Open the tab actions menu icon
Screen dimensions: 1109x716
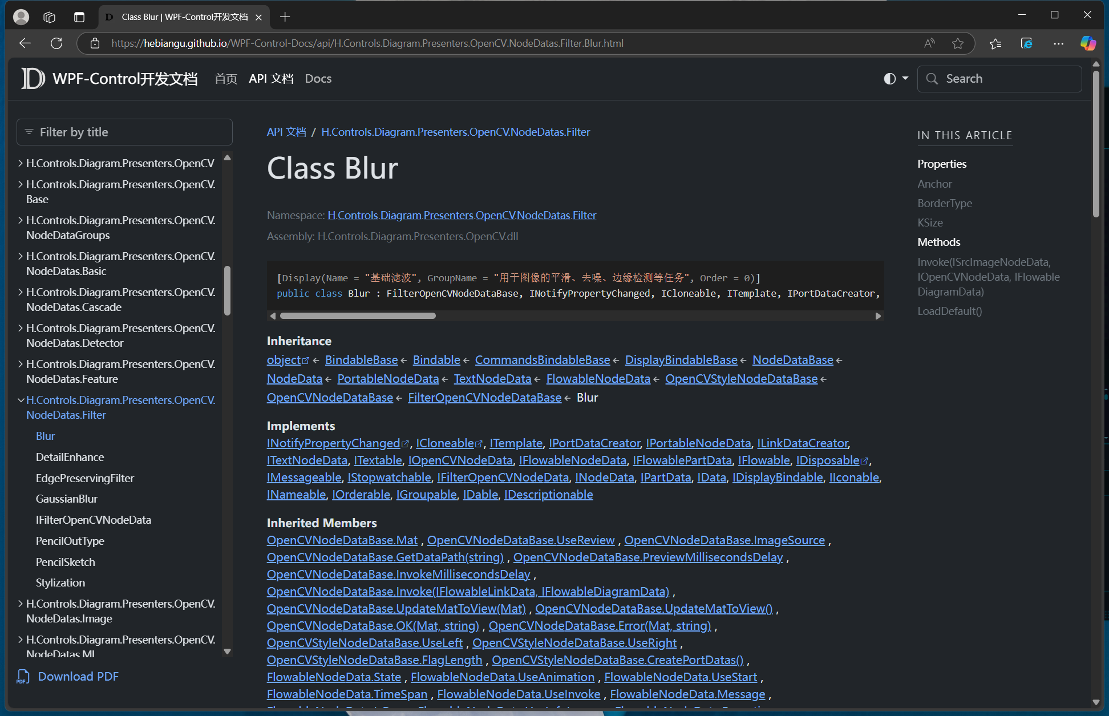79,17
